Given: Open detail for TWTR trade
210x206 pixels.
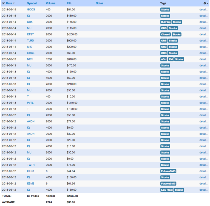Looking at the screenshot, I should tap(204, 165).
